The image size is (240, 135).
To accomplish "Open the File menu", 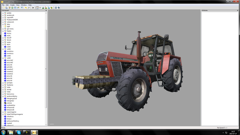I will point(3,5).
